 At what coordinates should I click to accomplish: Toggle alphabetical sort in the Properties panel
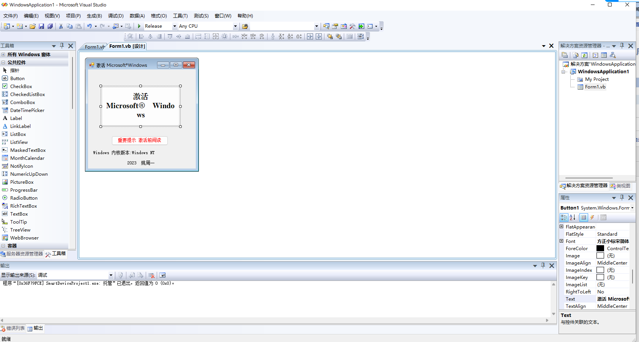click(573, 217)
